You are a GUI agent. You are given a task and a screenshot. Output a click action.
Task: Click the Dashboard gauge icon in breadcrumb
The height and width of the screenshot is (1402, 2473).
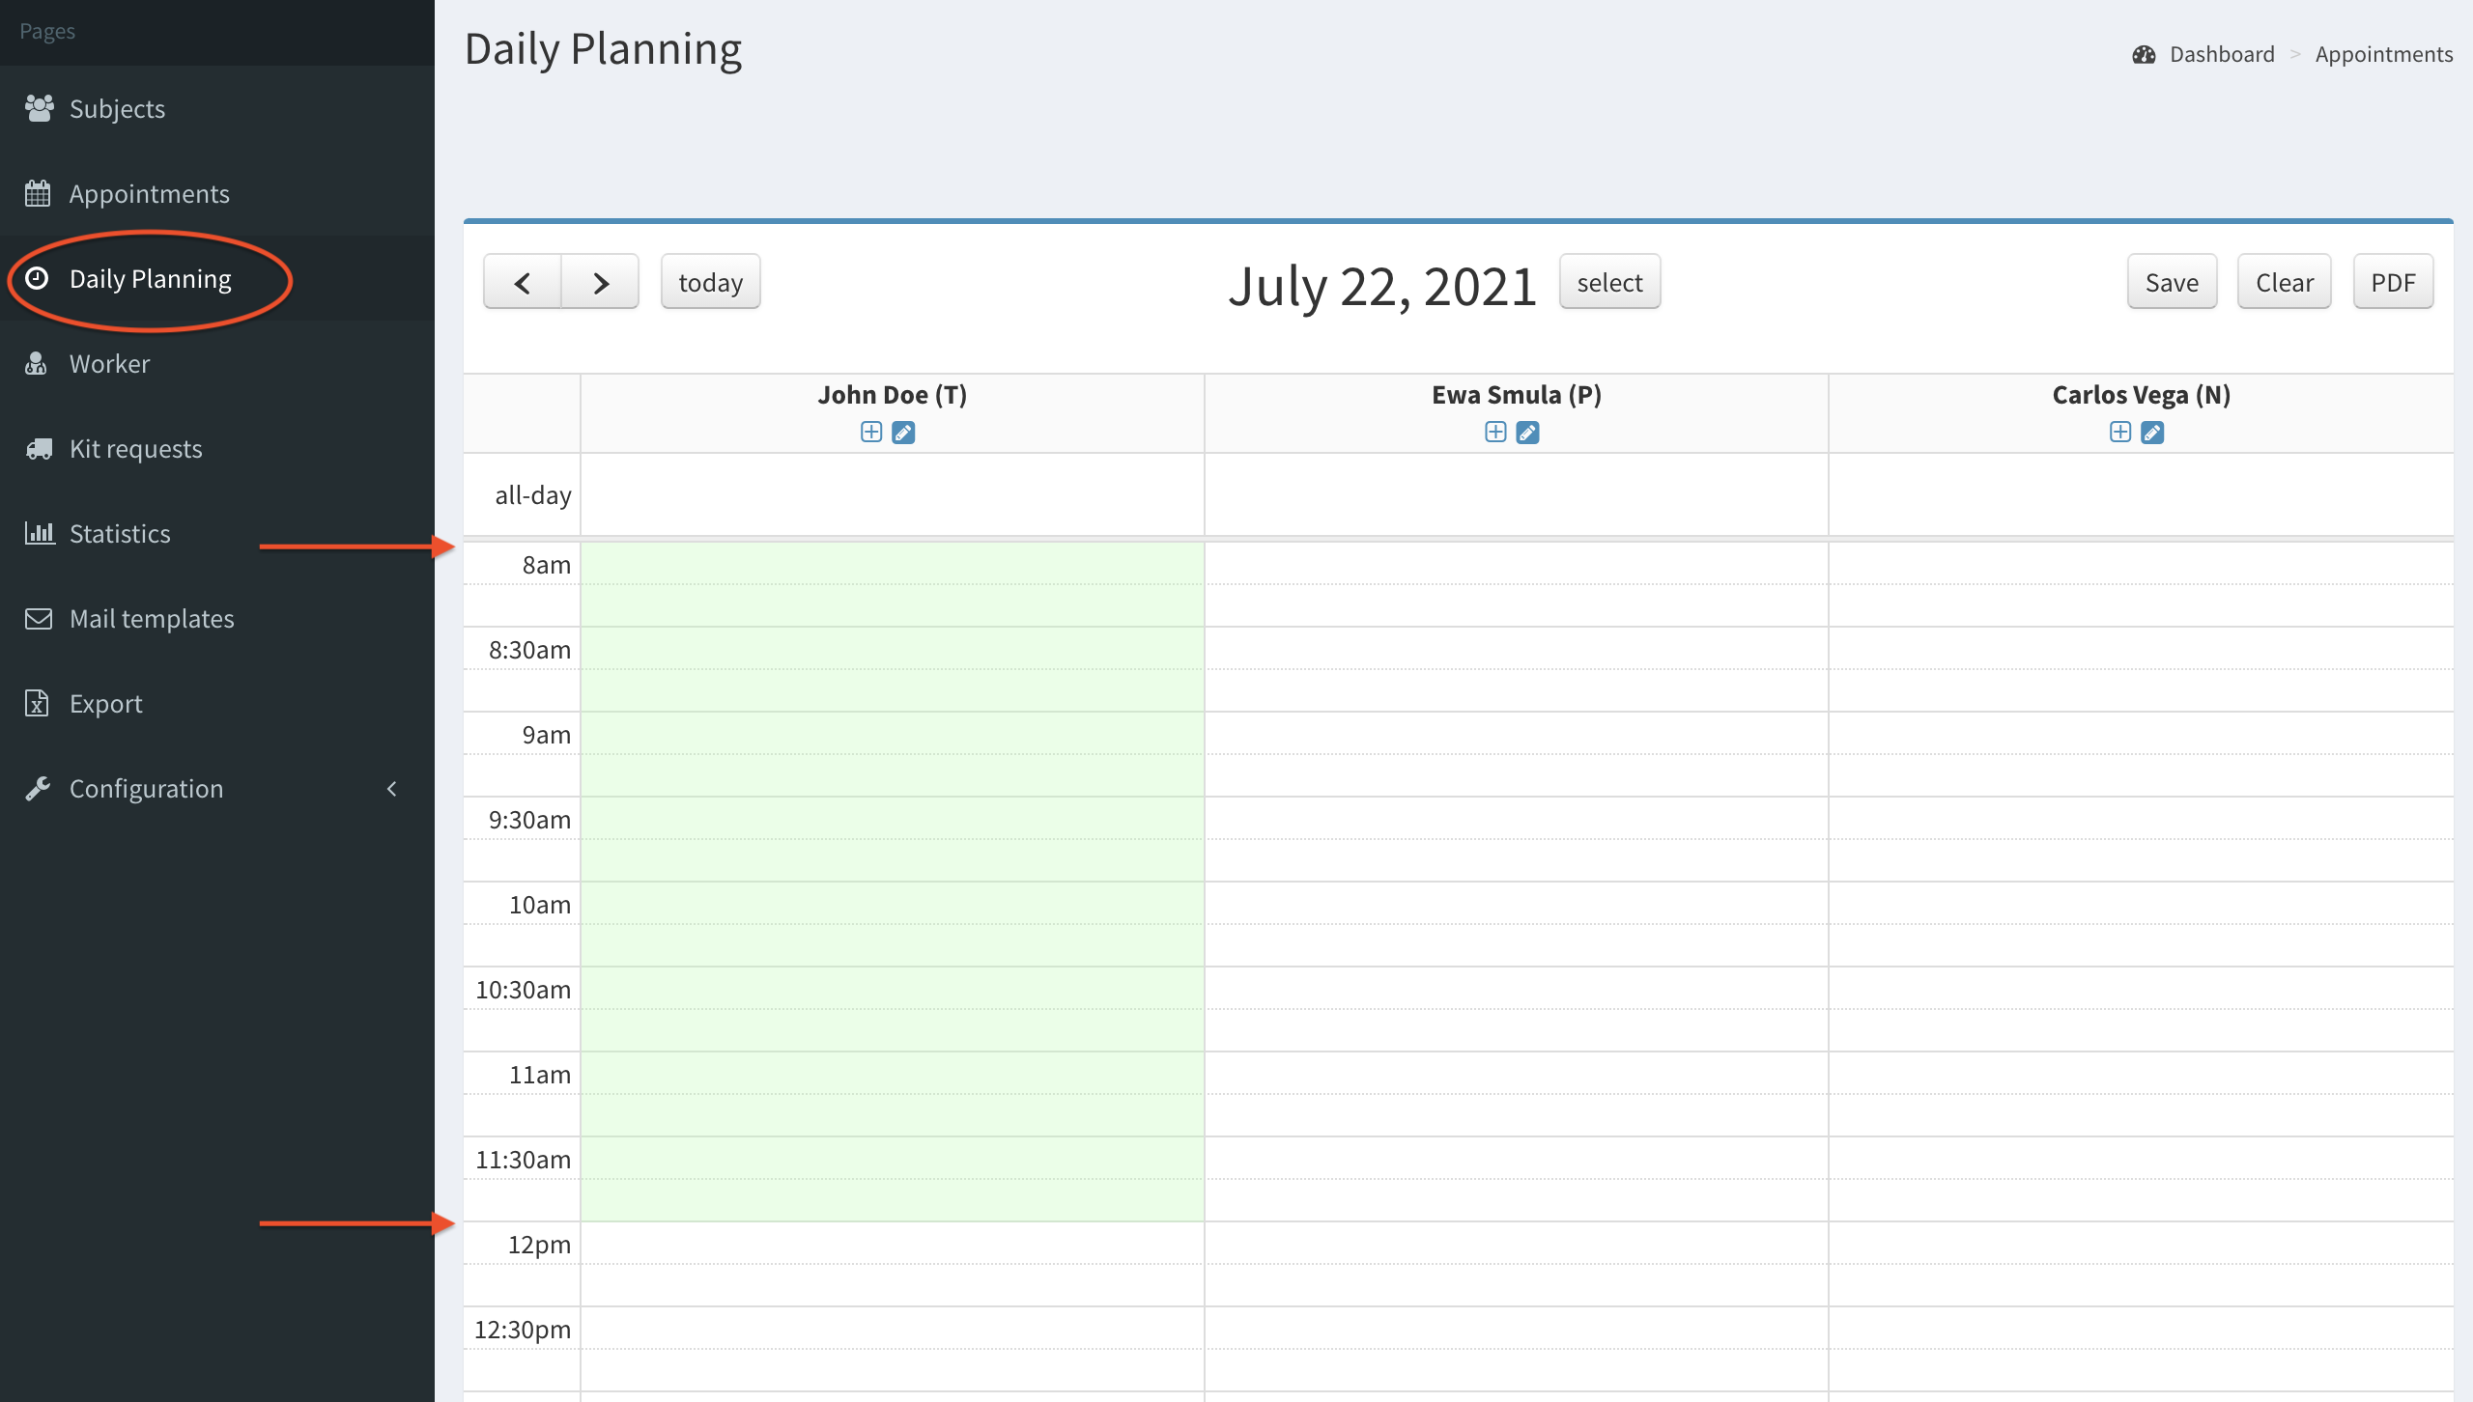click(2144, 55)
